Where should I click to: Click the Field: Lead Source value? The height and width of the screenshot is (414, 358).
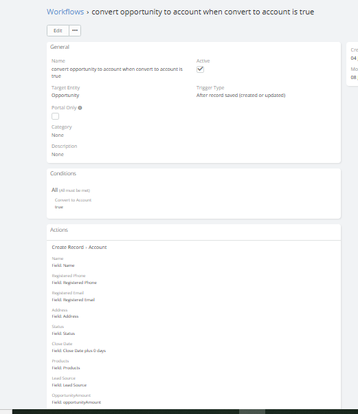click(x=69, y=385)
